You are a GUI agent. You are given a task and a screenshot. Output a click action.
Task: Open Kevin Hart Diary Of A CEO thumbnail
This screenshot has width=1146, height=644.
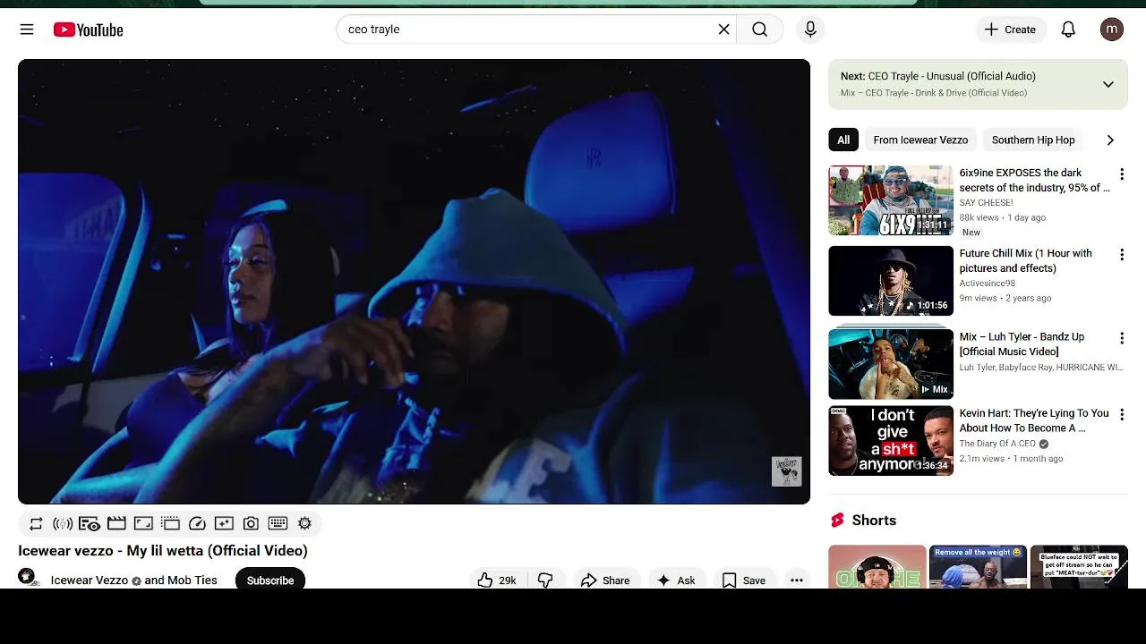891,441
